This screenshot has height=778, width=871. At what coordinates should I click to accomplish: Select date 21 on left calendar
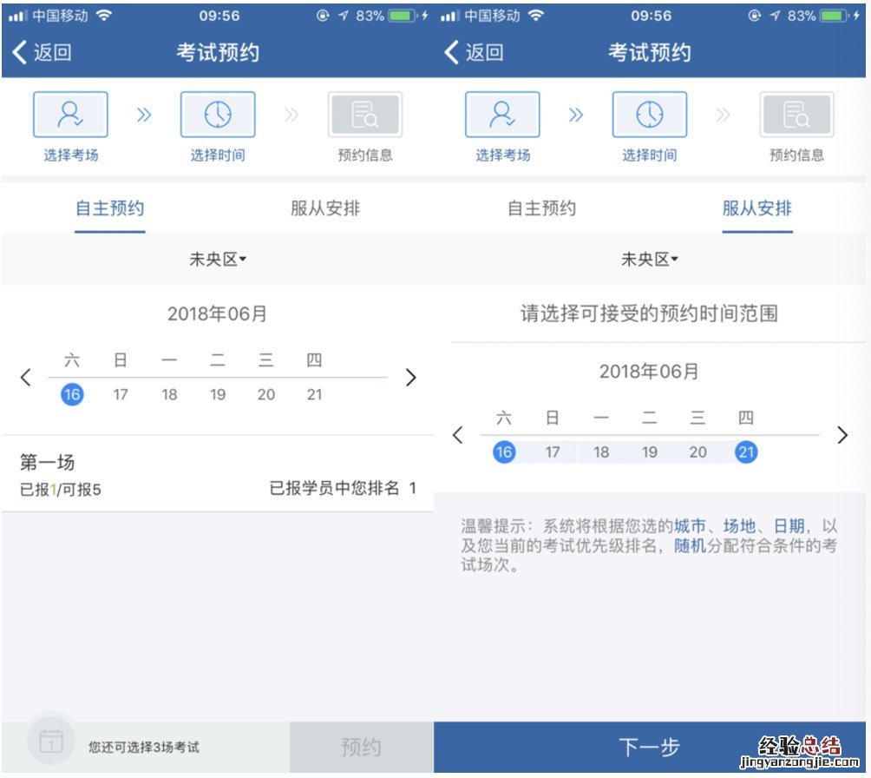click(314, 394)
